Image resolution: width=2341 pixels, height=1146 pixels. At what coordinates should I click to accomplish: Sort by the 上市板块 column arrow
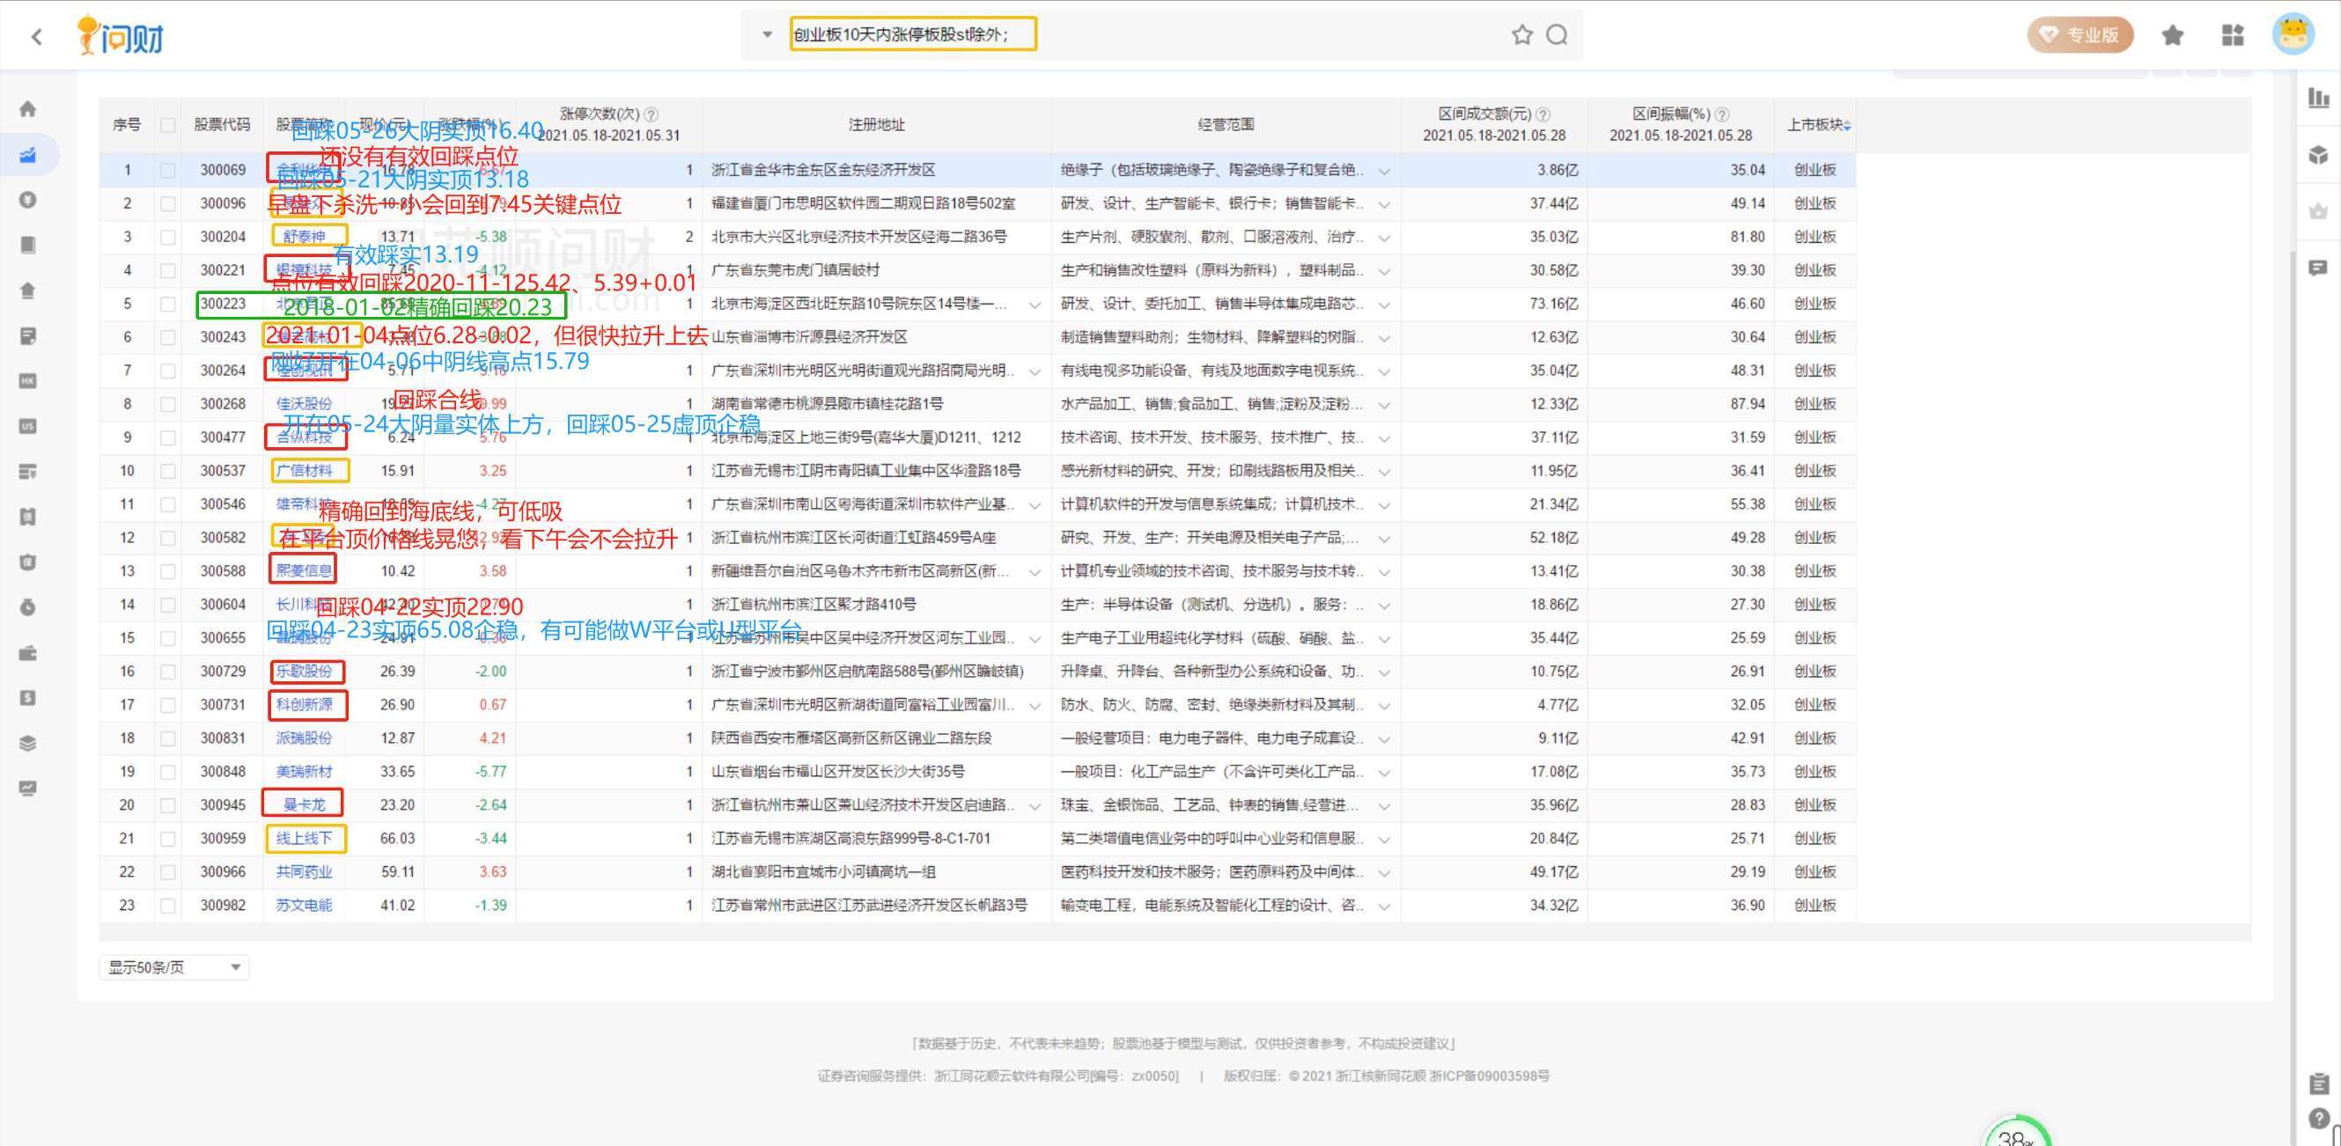tap(1848, 125)
